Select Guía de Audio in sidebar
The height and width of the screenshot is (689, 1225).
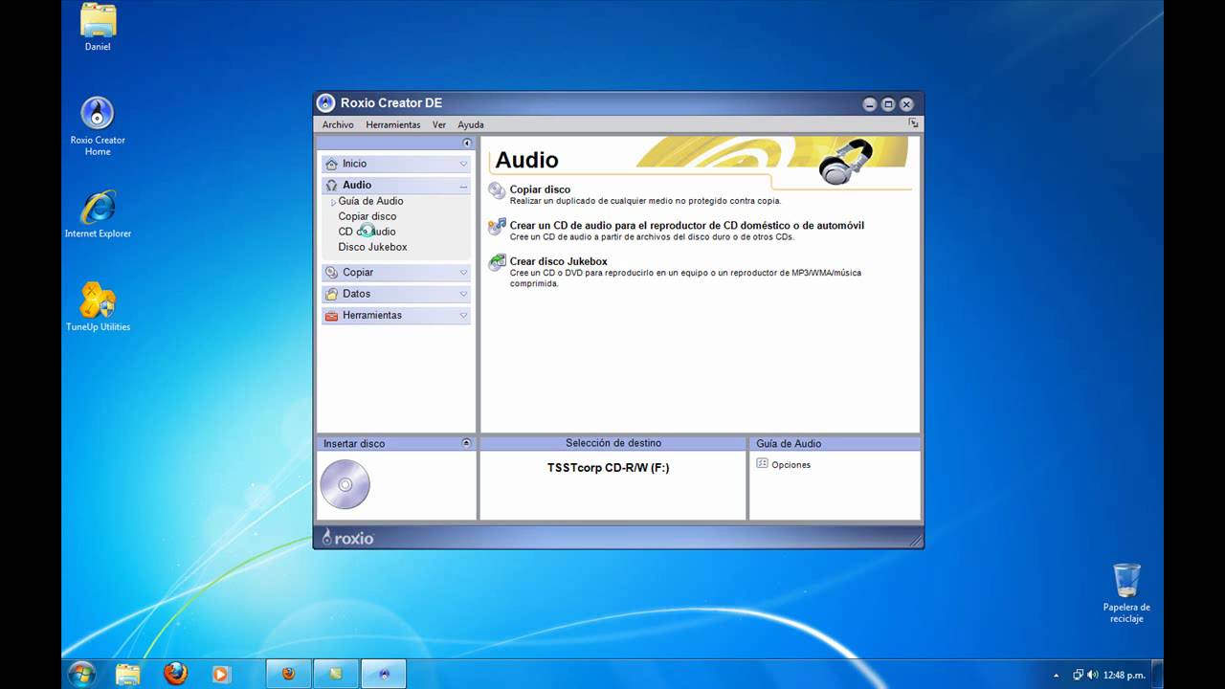(370, 201)
